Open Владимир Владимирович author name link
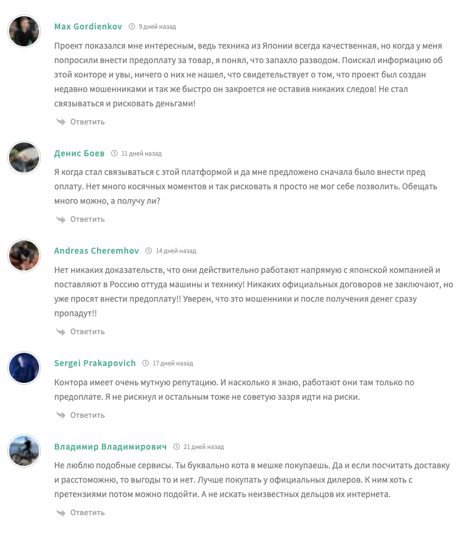This screenshot has height=535, width=460. point(110,447)
